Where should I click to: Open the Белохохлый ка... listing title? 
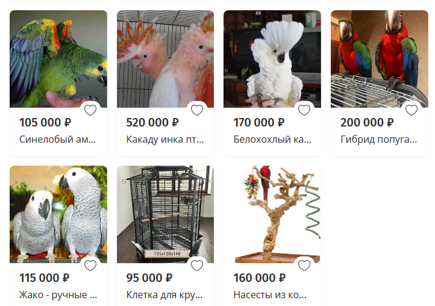click(x=272, y=139)
